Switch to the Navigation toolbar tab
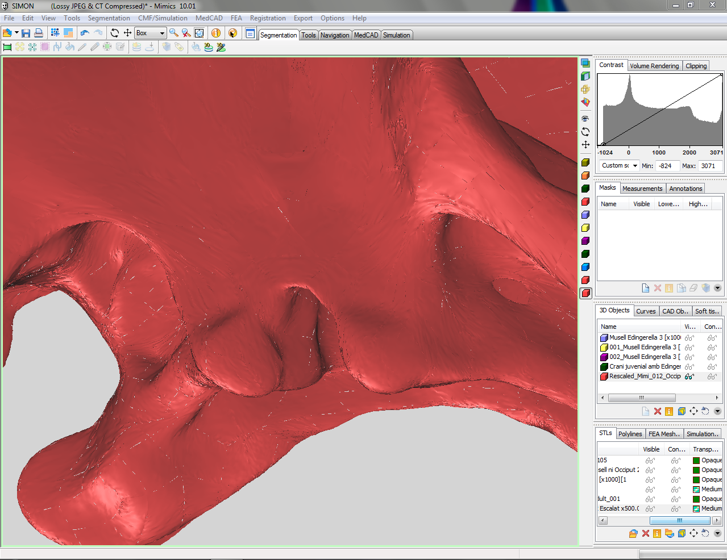Viewport: 727px width, 560px height. tap(335, 35)
